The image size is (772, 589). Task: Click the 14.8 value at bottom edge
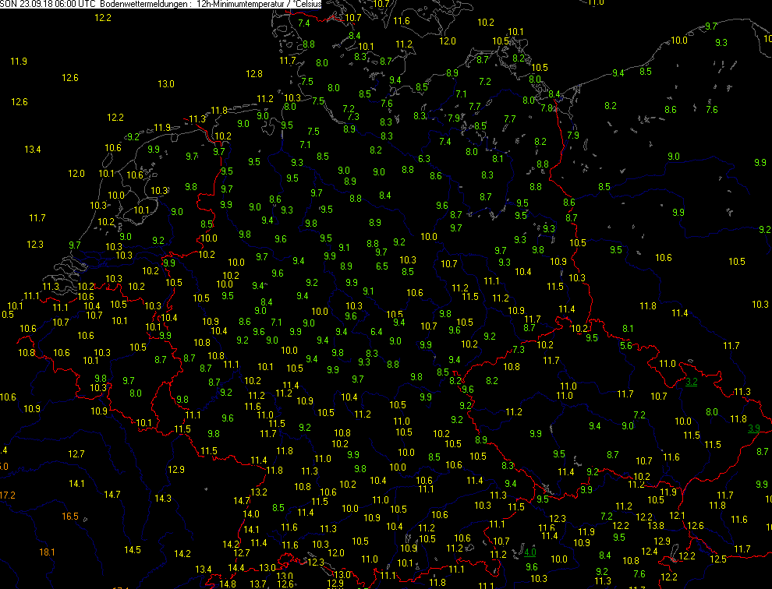[228, 584]
